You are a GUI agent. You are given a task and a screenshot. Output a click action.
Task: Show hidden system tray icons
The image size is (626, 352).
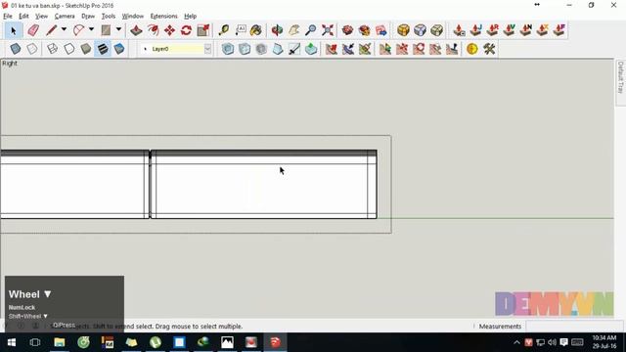[x=516, y=342]
